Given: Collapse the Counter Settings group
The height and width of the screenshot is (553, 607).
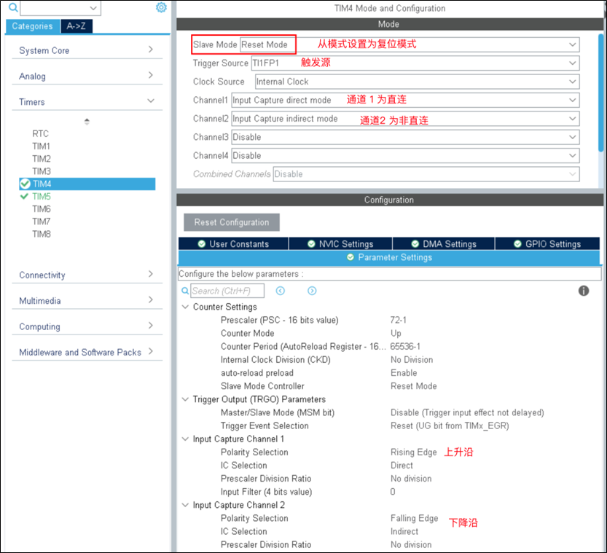Looking at the screenshot, I should click(184, 307).
